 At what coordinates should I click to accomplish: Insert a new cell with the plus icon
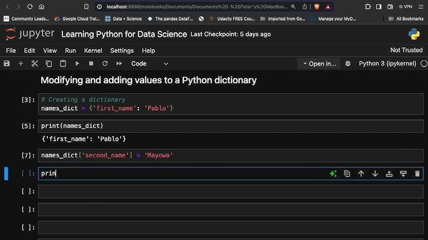point(21,63)
